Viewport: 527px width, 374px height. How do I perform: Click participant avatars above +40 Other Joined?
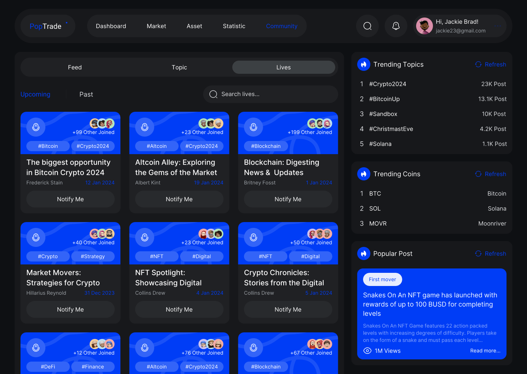tap(102, 234)
